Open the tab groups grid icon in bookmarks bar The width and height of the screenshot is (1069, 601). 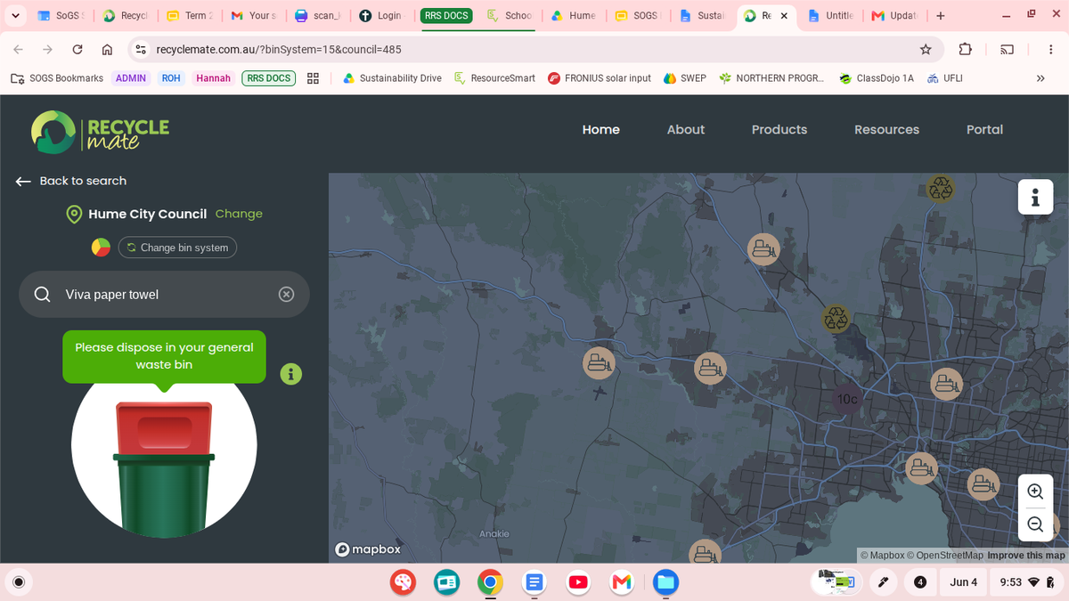point(313,78)
